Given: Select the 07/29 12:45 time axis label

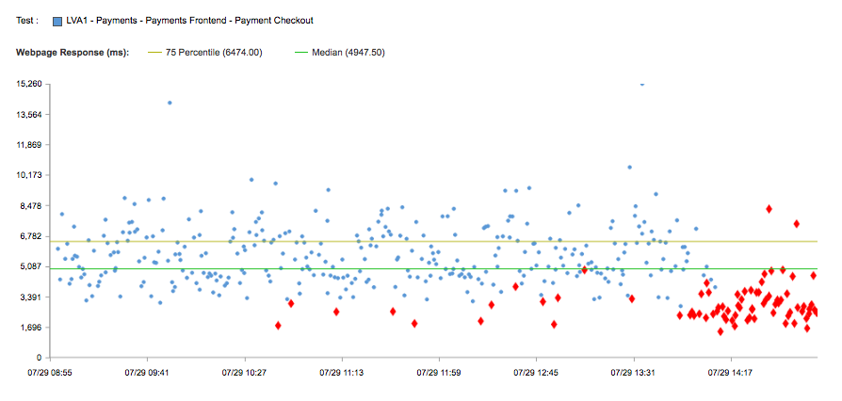Looking at the screenshot, I should (537, 373).
